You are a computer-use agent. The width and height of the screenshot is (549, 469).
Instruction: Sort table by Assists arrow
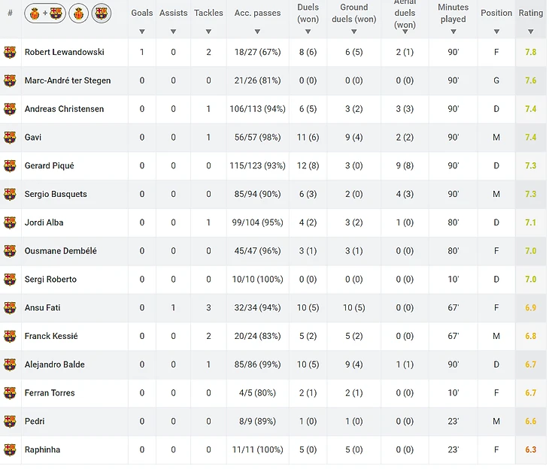click(x=173, y=32)
